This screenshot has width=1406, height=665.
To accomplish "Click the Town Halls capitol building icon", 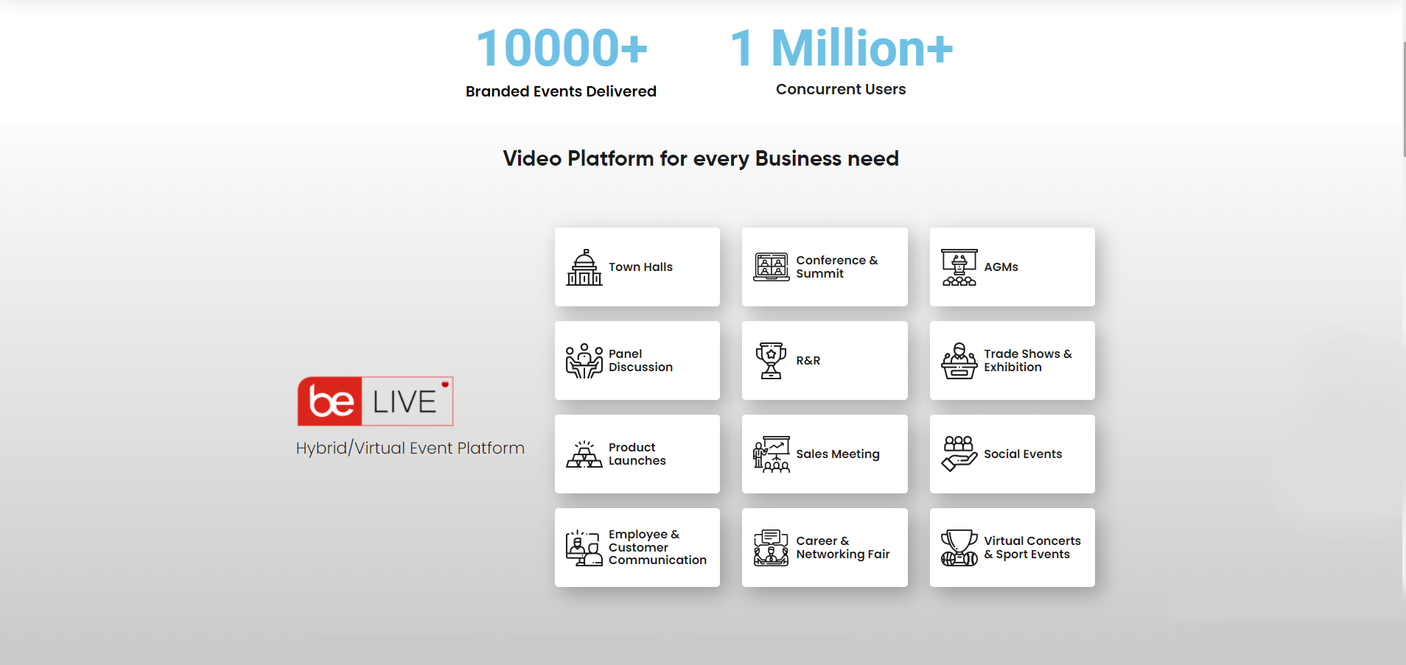I will (x=584, y=267).
